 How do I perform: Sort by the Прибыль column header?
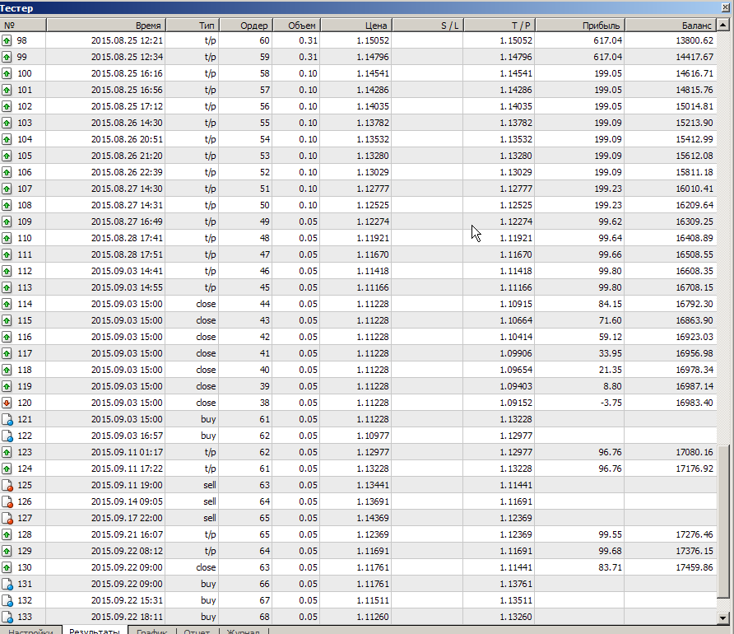tap(580, 26)
